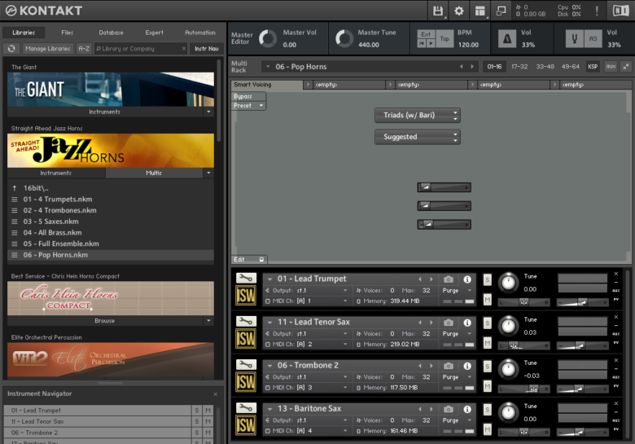Click Browse under Chris Hein Horns Compact
The image size is (635, 444).
(105, 321)
